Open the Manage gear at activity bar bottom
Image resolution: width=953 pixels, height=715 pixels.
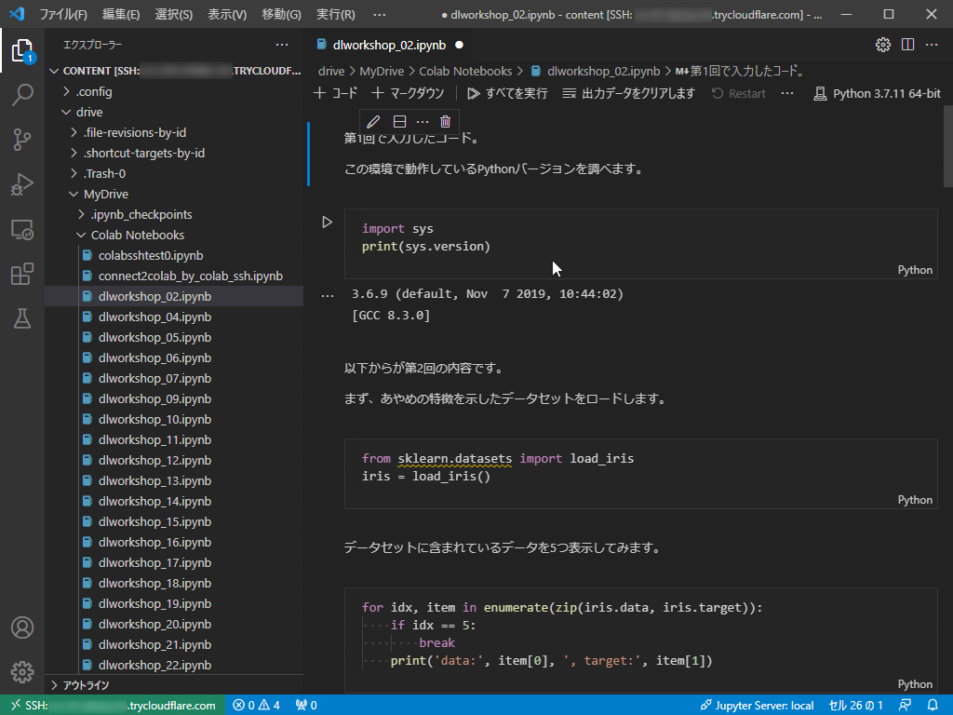(23, 672)
